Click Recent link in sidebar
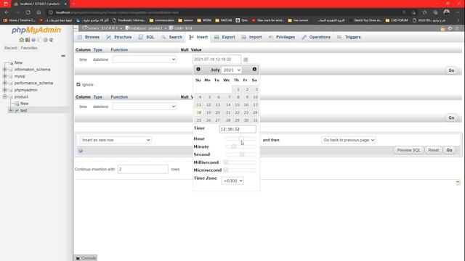The width and height of the screenshot is (465, 261). pyautogui.click(x=11, y=48)
